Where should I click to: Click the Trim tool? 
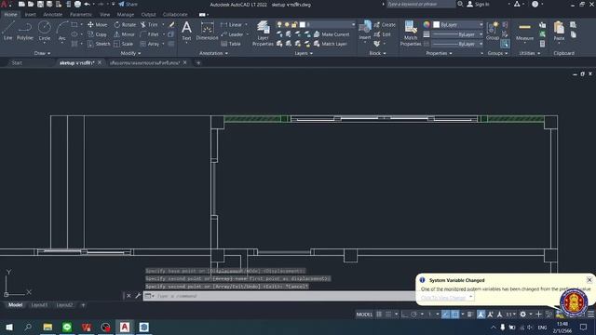(149, 25)
